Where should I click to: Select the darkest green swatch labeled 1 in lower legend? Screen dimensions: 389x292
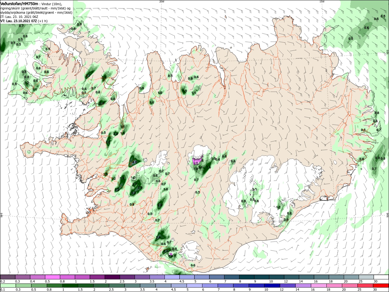click(x=70, y=286)
